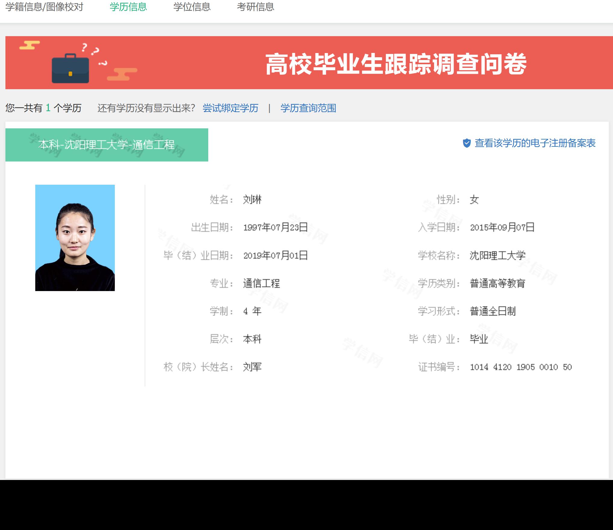
Task: Click the green degree count number 1
Action: click(x=48, y=108)
